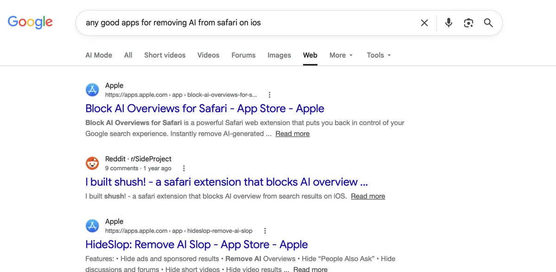Click into the Google search input field
556x272 pixels.
coord(249,23)
